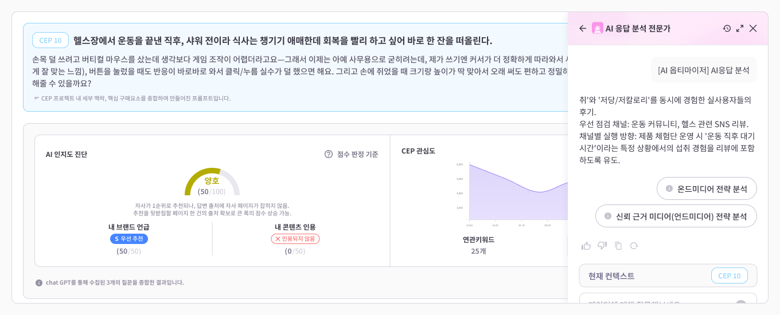Click the 온드미디어 전략 분석 suggestion
This screenshot has width=780, height=315.
pyautogui.click(x=707, y=188)
